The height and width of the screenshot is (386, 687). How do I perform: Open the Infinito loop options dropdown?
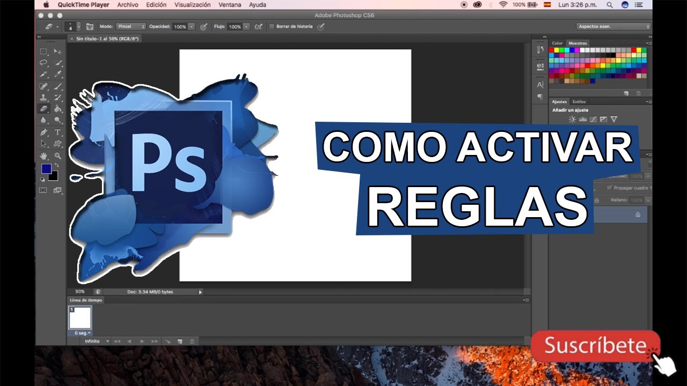coord(97,341)
